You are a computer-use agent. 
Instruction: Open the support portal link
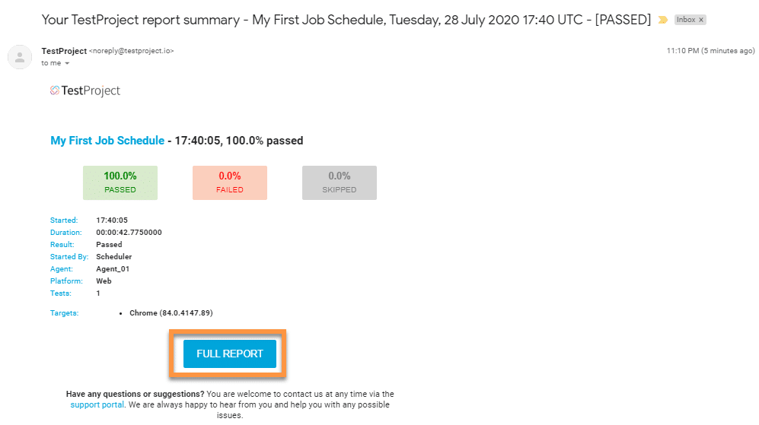(97, 404)
